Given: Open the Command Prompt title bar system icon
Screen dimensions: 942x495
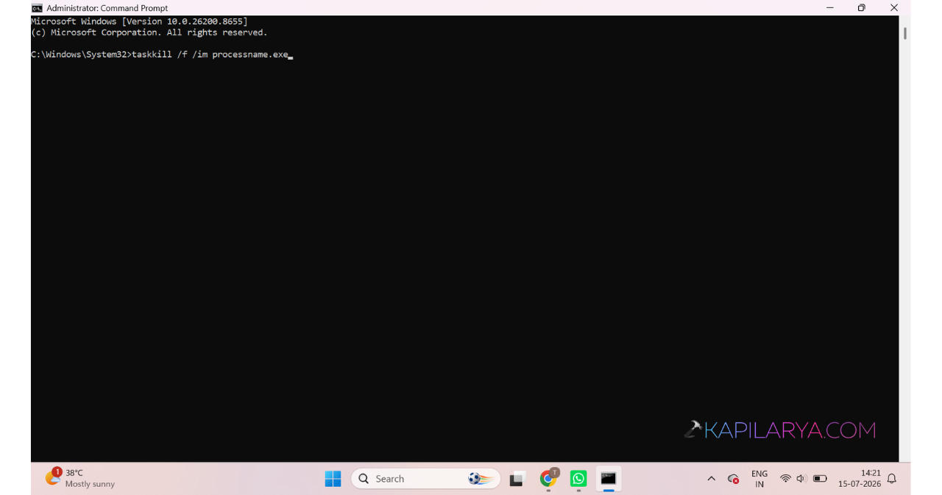Looking at the screenshot, I should coord(37,8).
